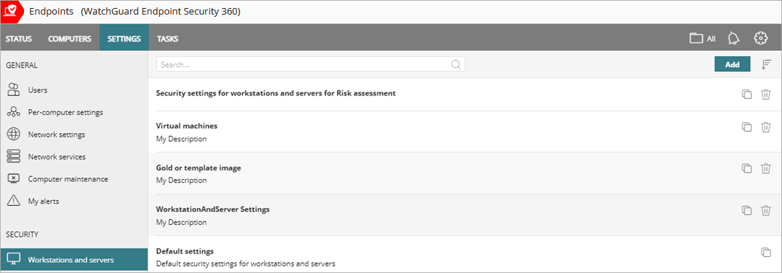782x273 pixels.
Task: Click the Network services server icon
Action: pyautogui.click(x=14, y=157)
